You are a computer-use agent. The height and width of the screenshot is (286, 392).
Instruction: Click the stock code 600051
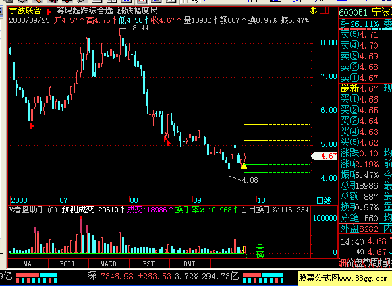[x=354, y=12]
